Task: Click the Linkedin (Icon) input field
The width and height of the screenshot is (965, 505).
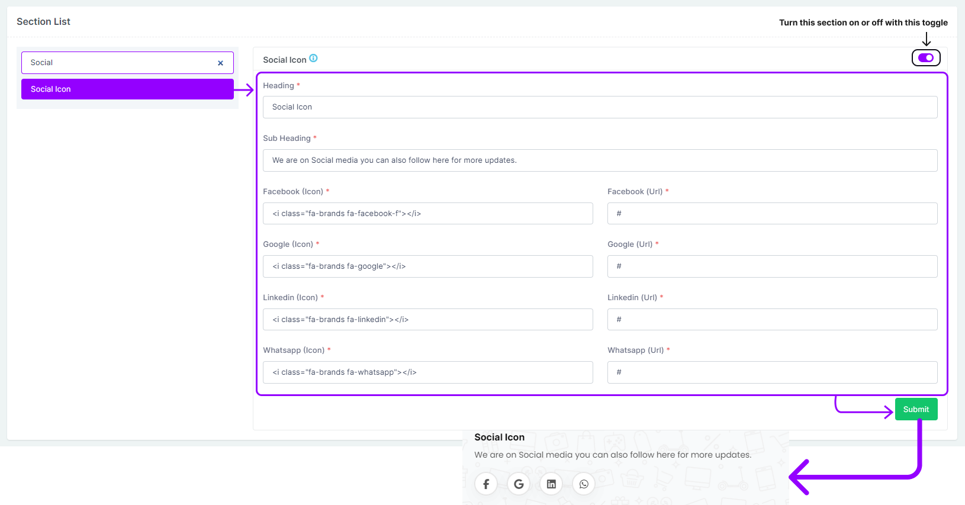Action: pos(427,320)
